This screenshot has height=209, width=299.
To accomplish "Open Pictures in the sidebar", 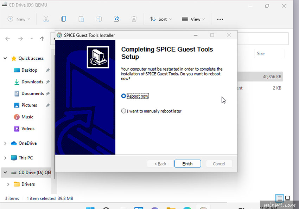I will [x=29, y=105].
